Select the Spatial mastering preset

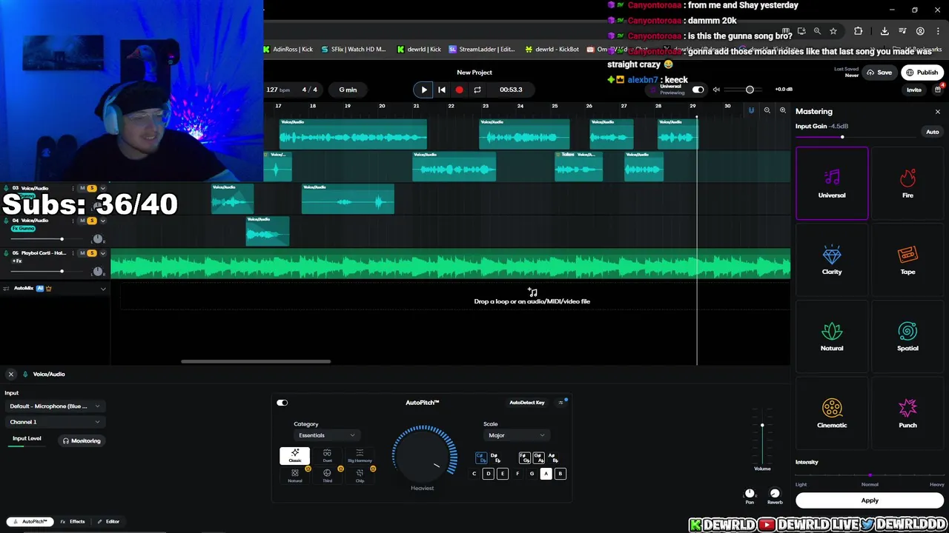907,337
